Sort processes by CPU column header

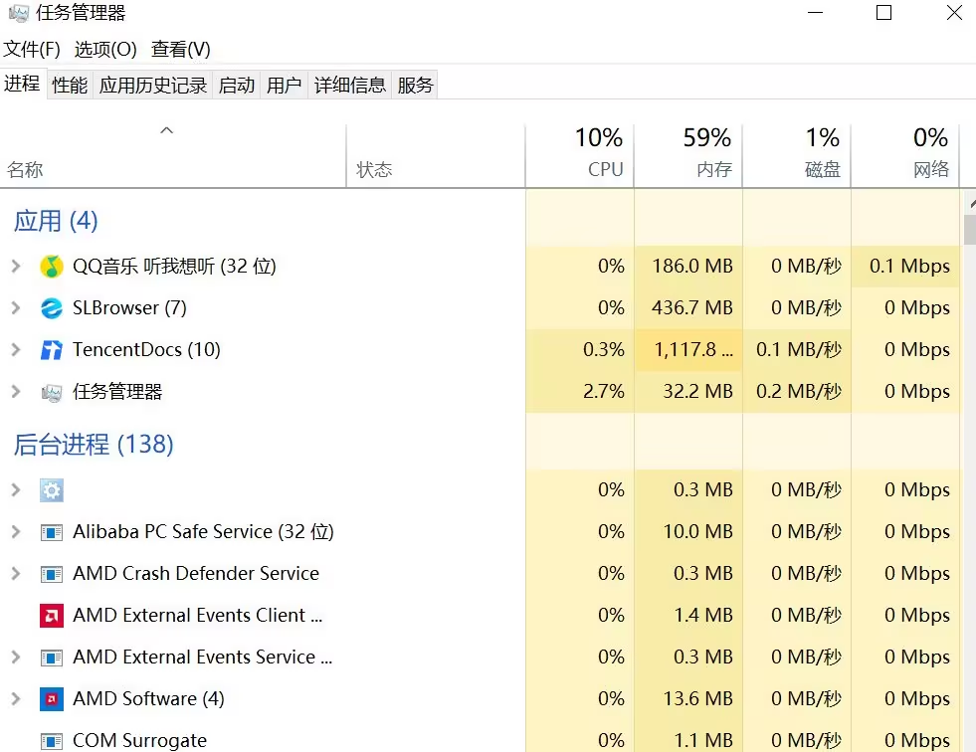tap(580, 154)
